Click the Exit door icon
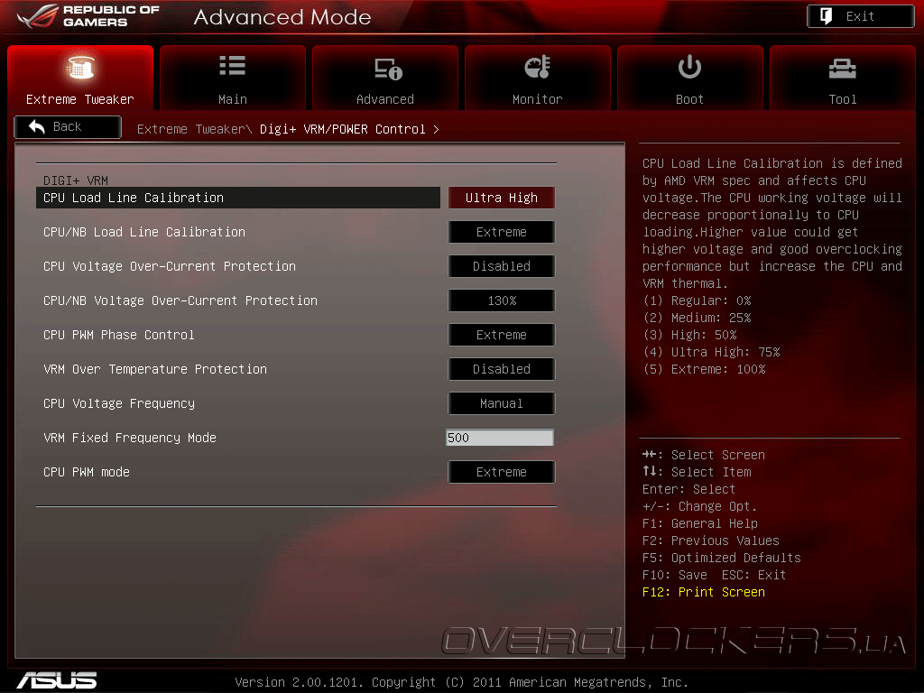 [826, 16]
